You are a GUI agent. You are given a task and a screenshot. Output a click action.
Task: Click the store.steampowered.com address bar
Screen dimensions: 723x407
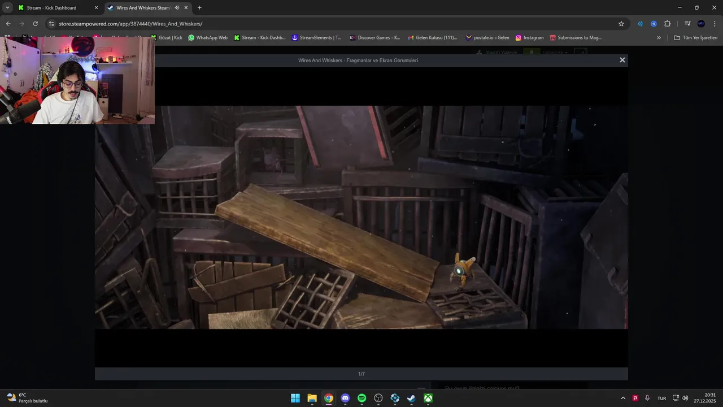click(x=333, y=24)
